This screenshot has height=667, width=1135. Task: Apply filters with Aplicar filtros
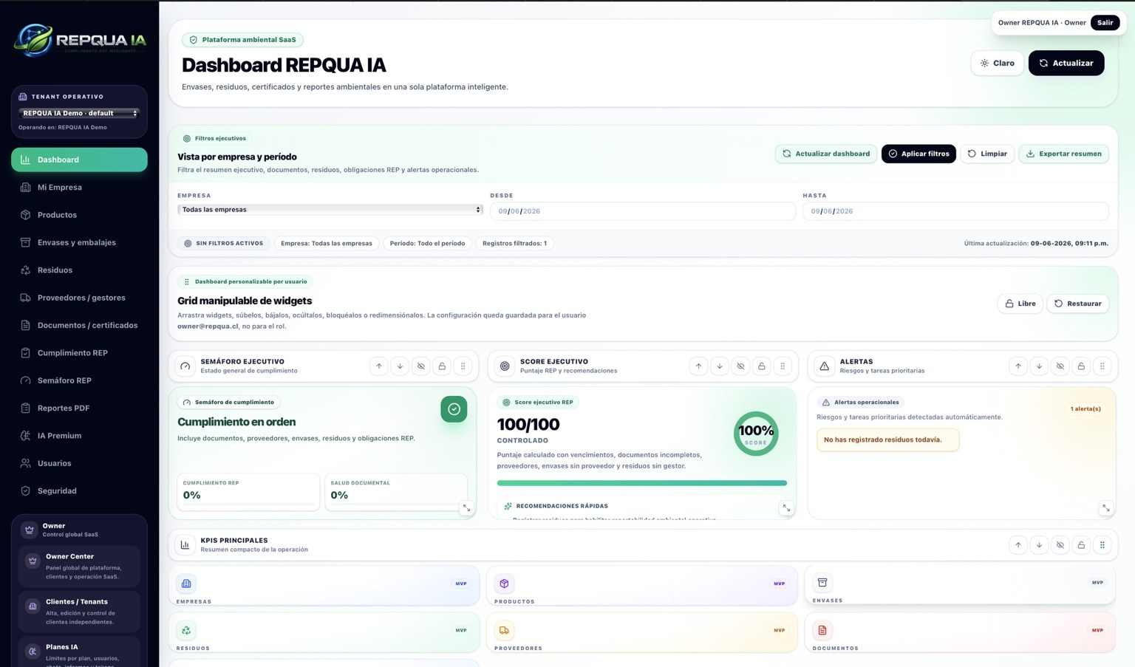918,154
